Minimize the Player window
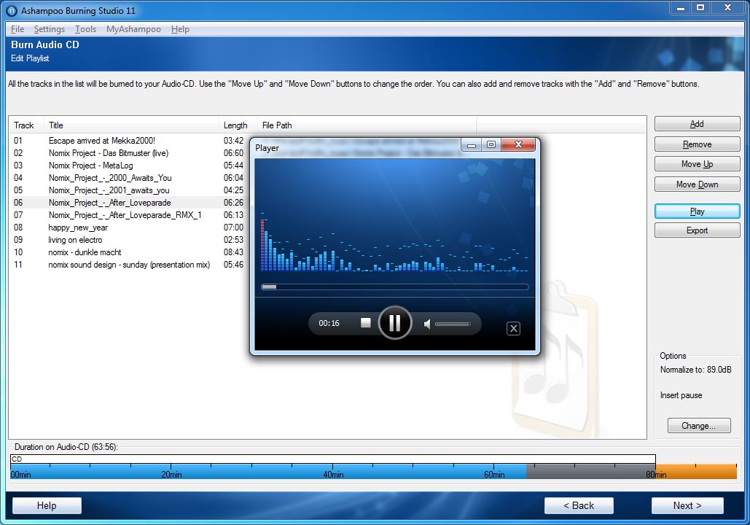 pyautogui.click(x=472, y=144)
